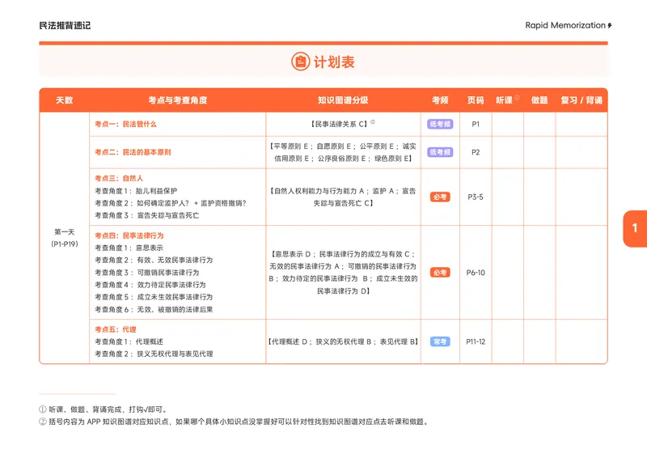
Task: Select 考点一:民法管什么 heading
Action: 125,125
